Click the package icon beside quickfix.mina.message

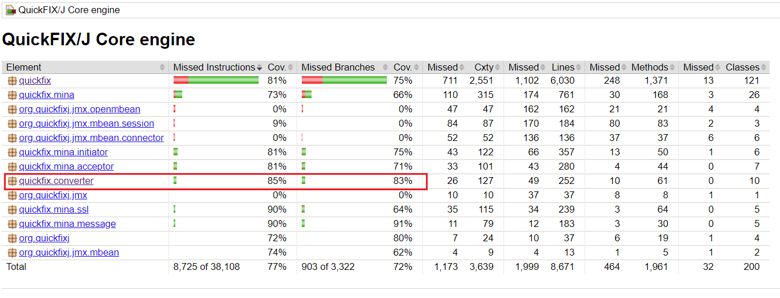coord(12,224)
